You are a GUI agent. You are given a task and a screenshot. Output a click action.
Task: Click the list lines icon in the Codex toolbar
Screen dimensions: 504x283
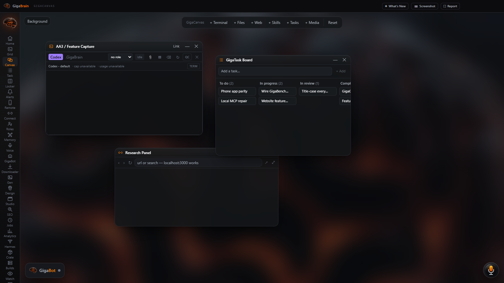click(160, 57)
